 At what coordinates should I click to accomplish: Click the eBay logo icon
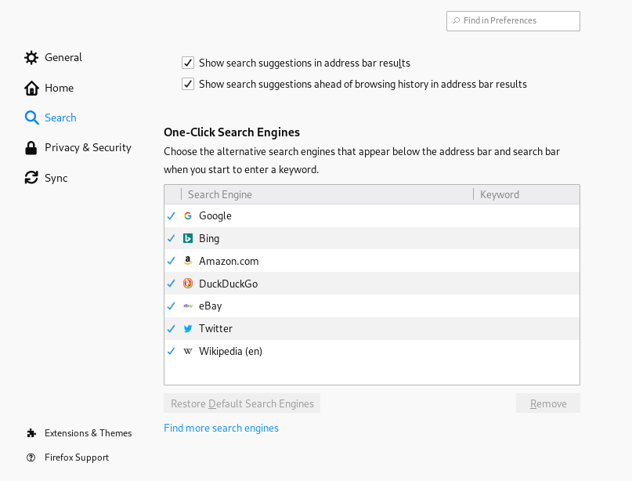point(188,306)
